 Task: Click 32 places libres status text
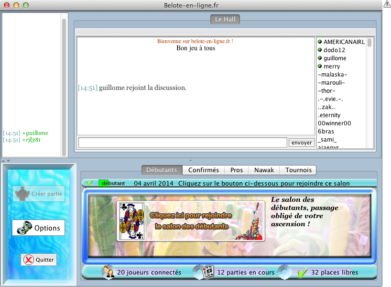[x=335, y=272]
